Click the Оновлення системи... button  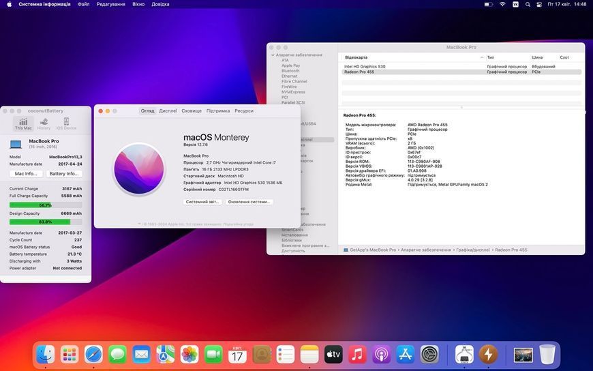click(x=249, y=202)
